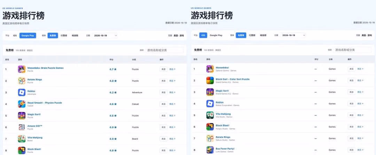Open store link for Roblox, left panel

tap(172, 92)
